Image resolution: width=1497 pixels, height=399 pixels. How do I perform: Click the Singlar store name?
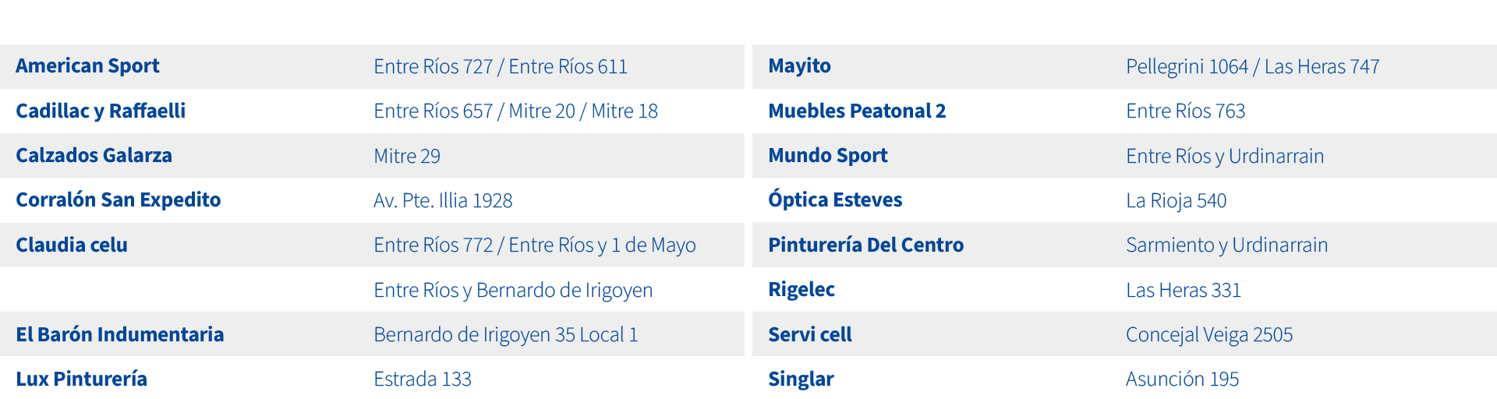[801, 379]
